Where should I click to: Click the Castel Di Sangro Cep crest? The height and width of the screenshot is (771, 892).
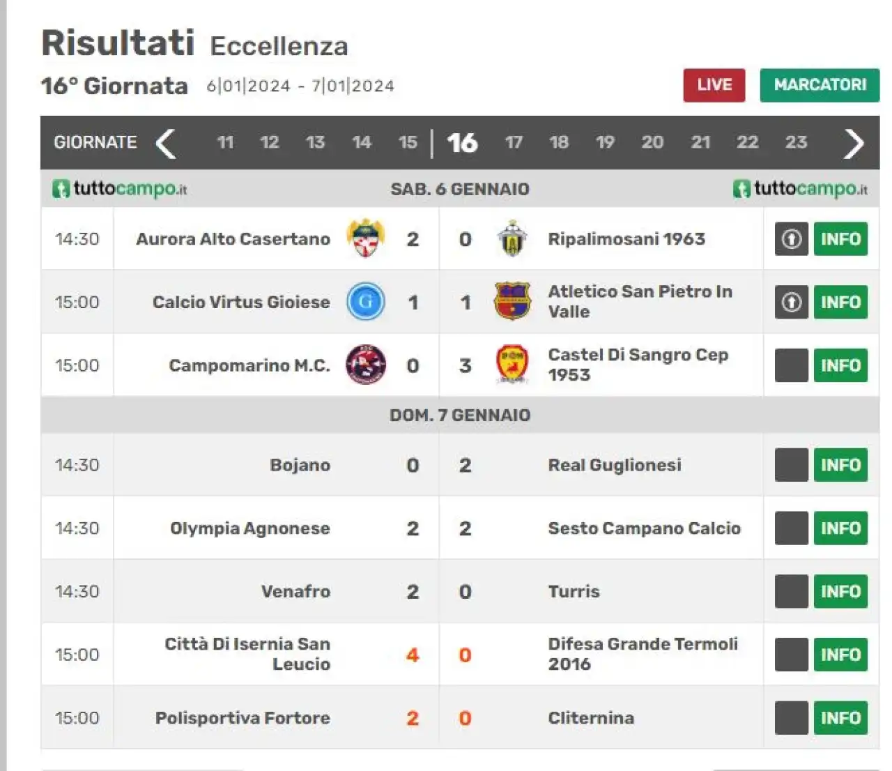pyautogui.click(x=512, y=365)
